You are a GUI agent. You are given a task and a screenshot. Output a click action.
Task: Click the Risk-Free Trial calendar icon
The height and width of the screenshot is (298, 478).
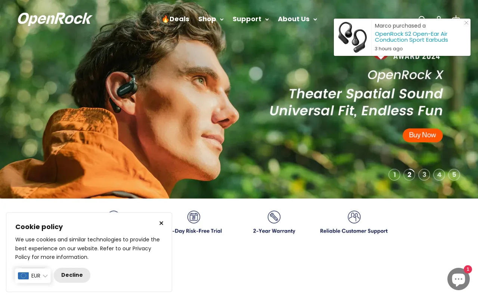click(x=193, y=217)
